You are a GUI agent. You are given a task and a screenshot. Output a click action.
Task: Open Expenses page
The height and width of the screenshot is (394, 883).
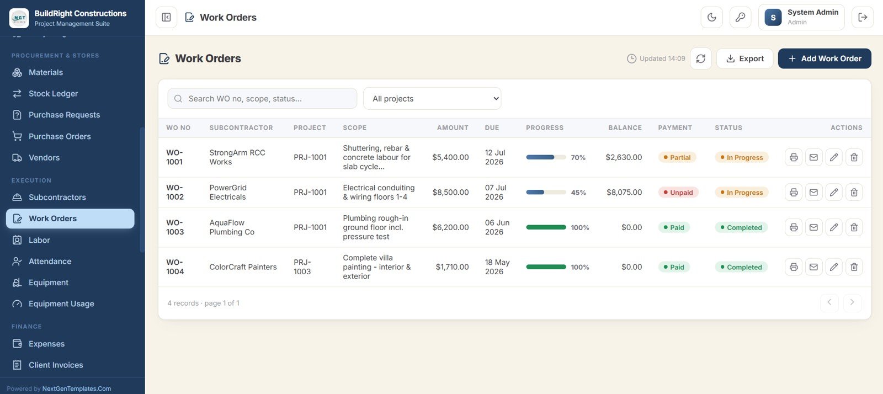pos(70,344)
